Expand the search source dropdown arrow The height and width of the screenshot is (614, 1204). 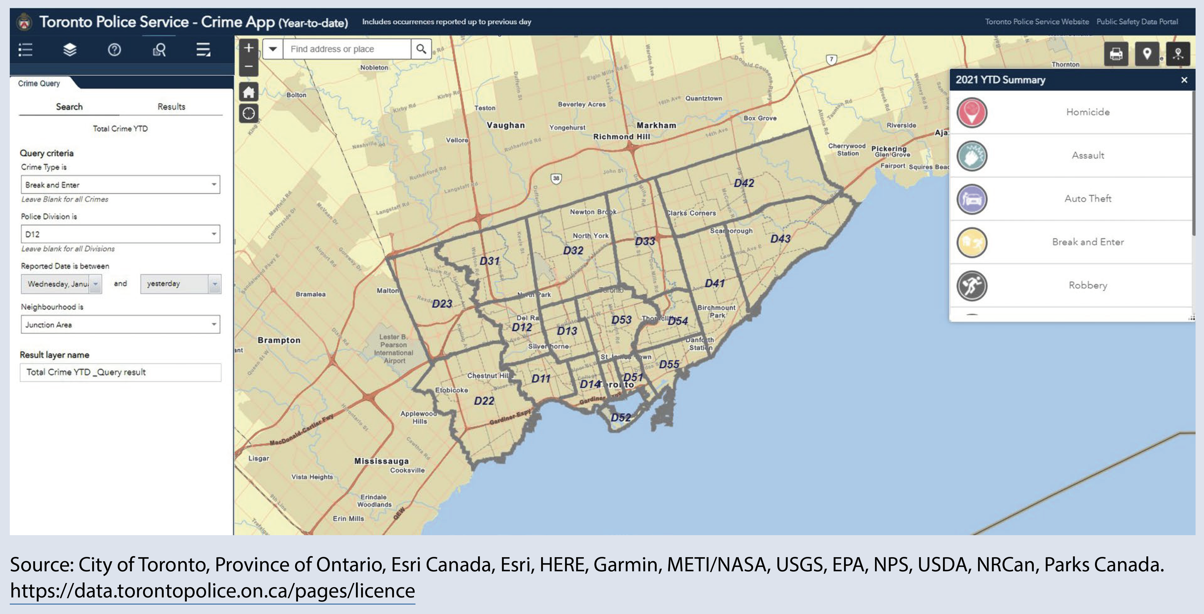coord(273,49)
